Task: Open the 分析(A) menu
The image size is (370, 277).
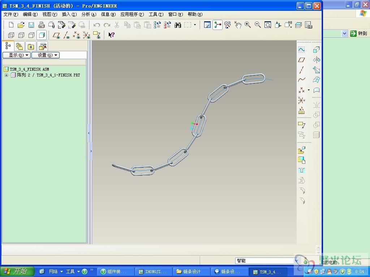Action: [89, 14]
